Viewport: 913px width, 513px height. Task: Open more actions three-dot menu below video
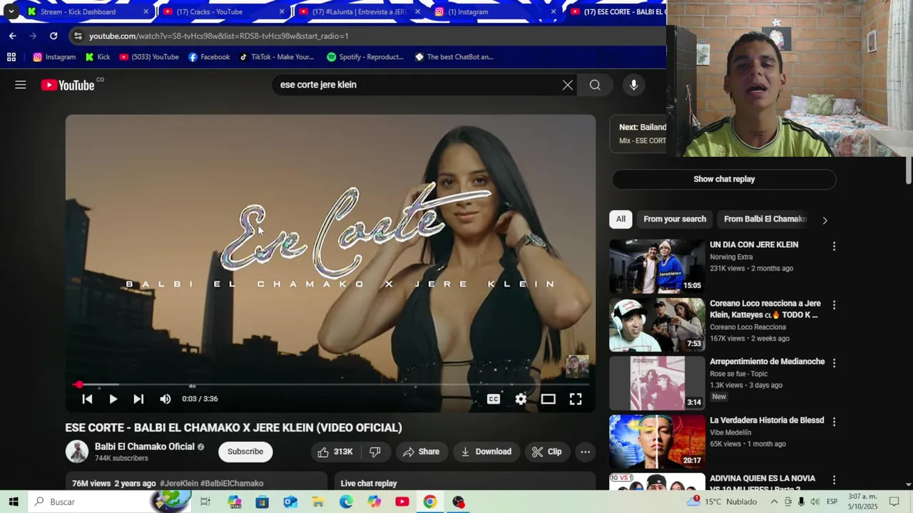(585, 452)
